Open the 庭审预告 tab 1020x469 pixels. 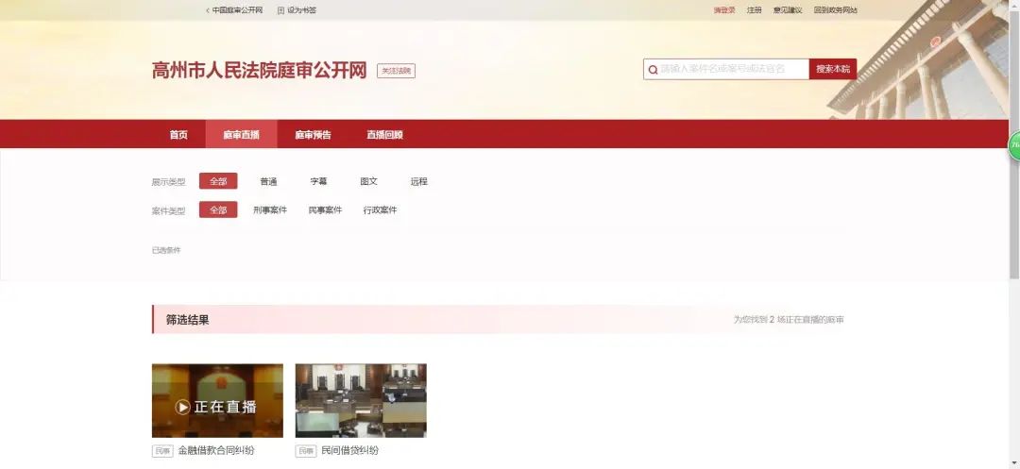(313, 135)
